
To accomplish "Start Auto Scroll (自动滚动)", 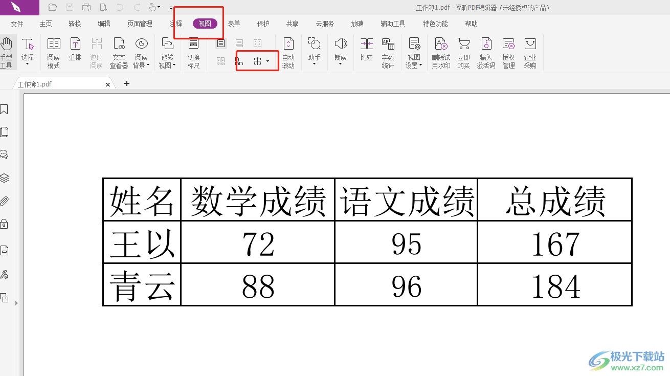I will [288, 52].
